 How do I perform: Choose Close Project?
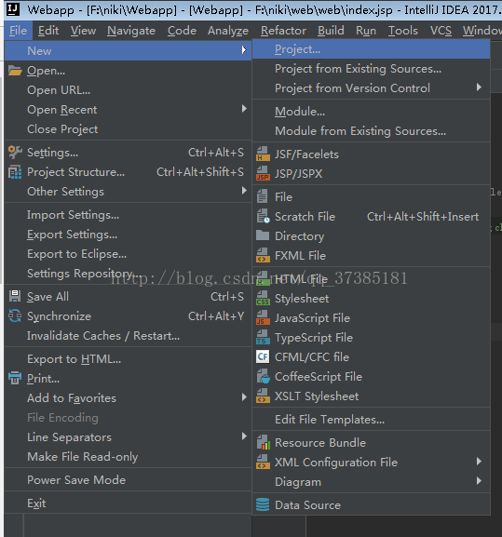(128, 129)
